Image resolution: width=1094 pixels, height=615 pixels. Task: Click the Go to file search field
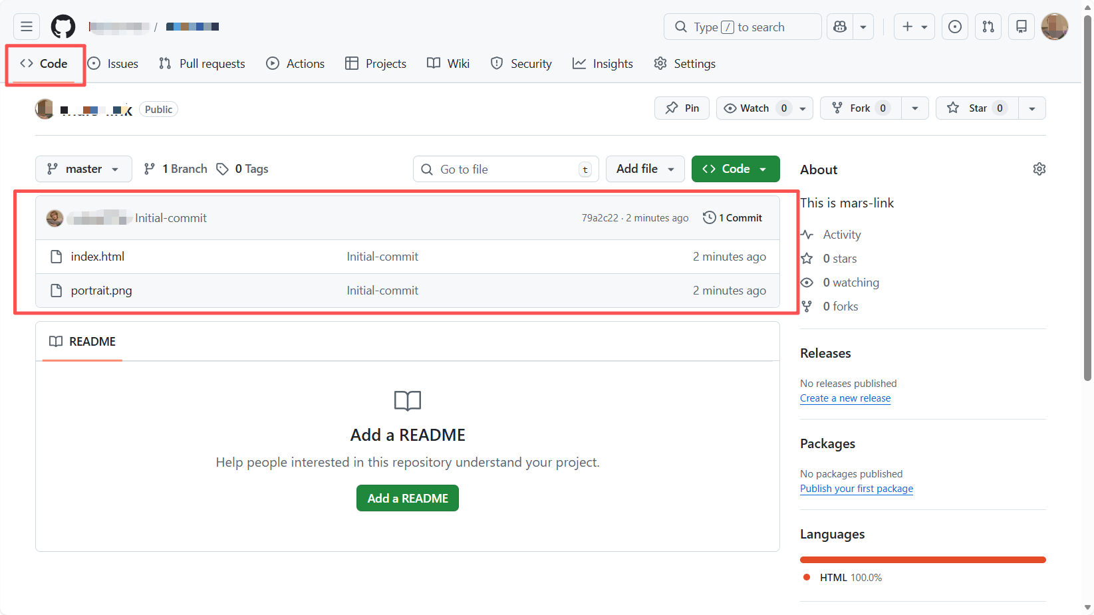505,170
